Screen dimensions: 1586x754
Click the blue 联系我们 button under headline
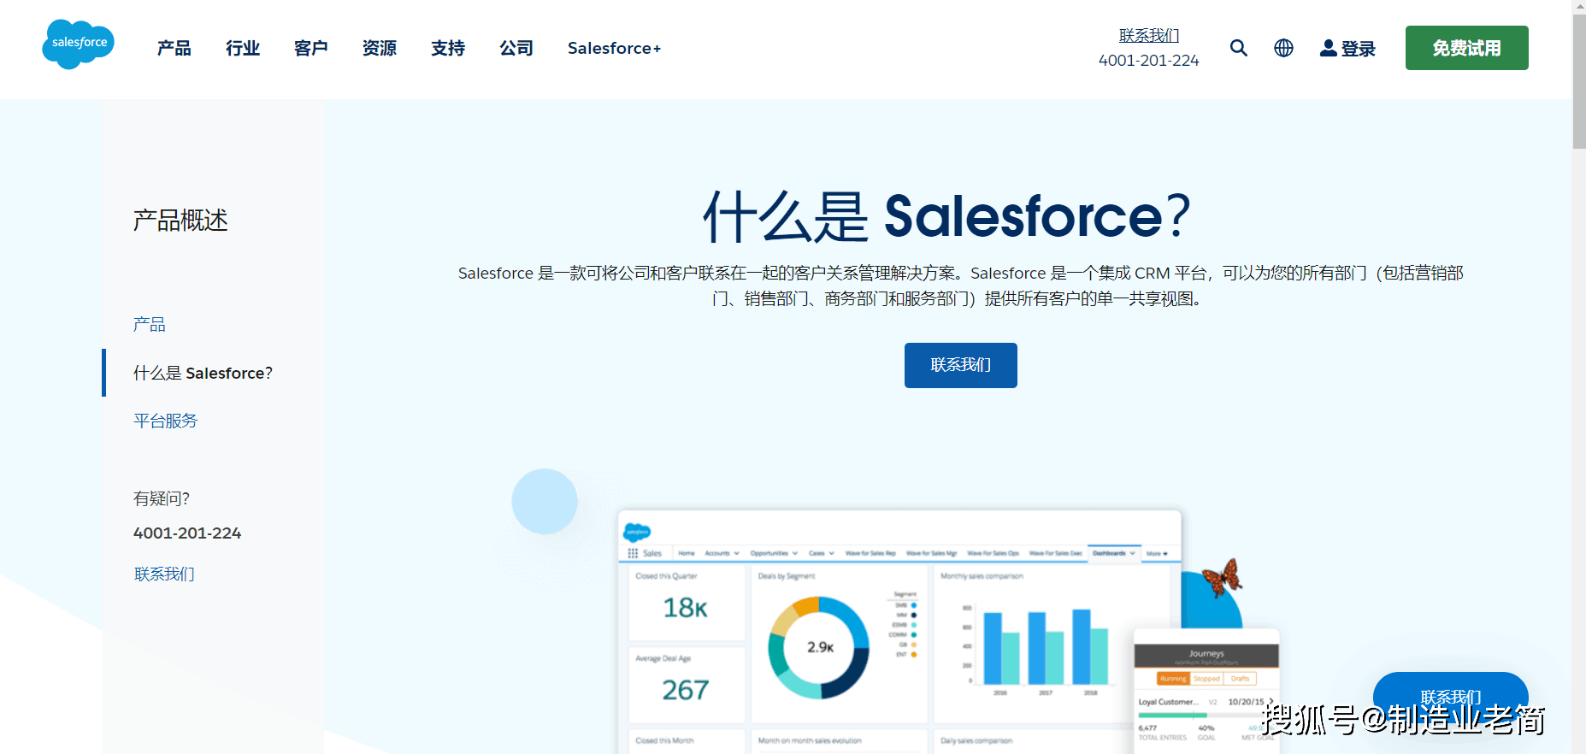coord(960,365)
